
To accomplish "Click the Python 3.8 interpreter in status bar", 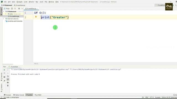I will (169, 97).
